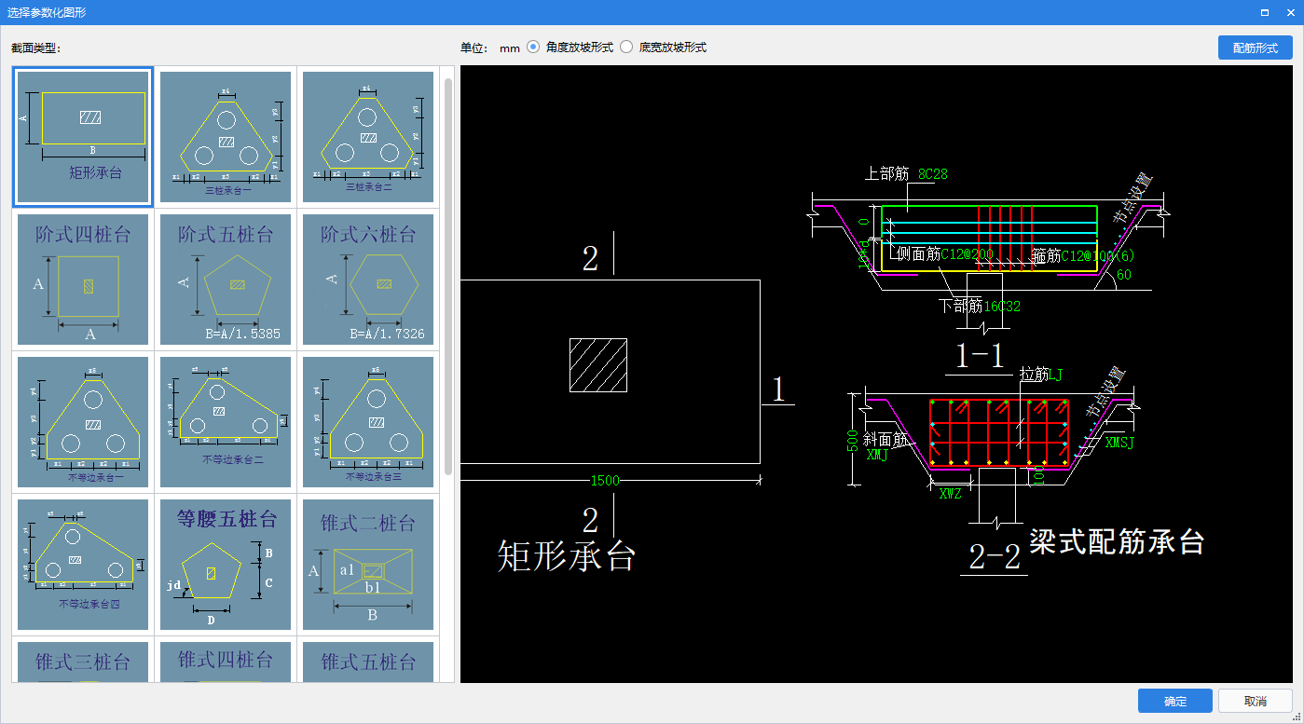
Task: Open the 配筋形式 button
Action: [x=1255, y=48]
